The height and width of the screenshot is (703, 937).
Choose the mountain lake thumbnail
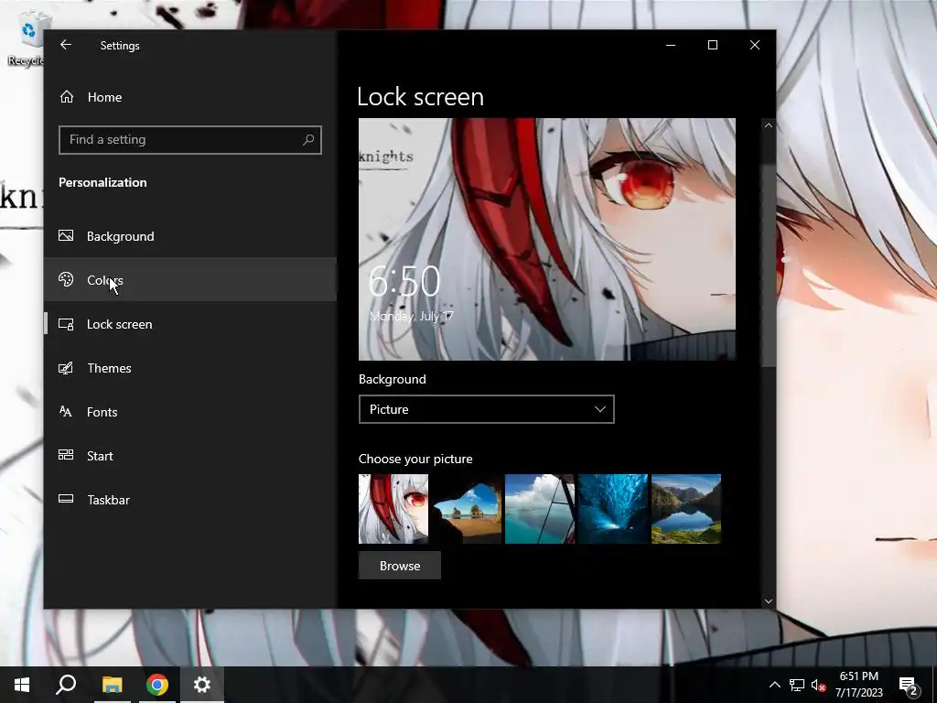pos(686,509)
